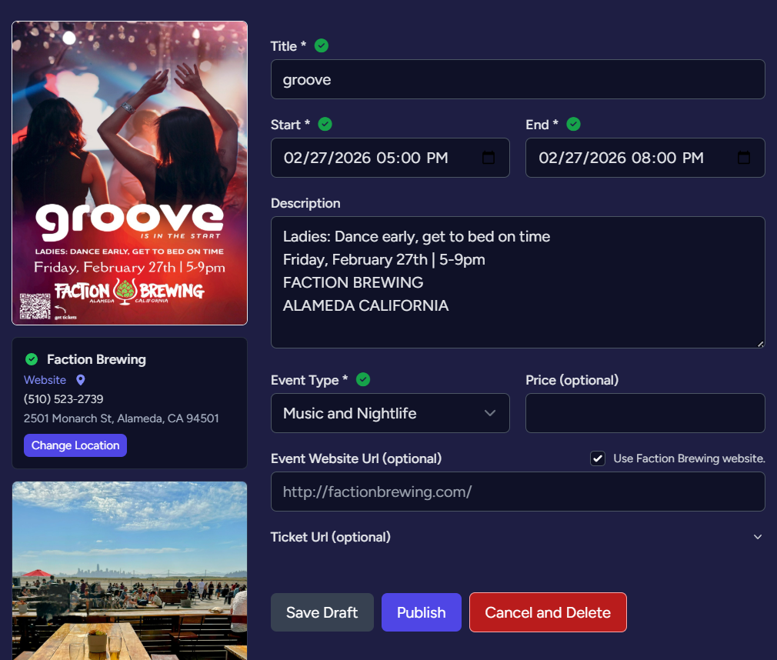Click the green checkmark beside End label
Screen dimensions: 777x660
(573, 125)
